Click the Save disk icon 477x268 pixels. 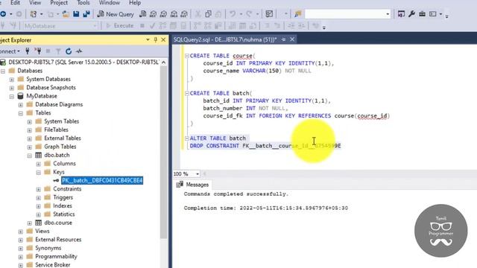point(76,14)
